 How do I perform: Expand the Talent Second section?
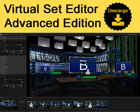13,72
